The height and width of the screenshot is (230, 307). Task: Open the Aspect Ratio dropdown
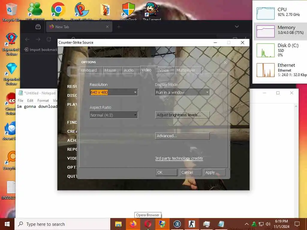[x=114, y=115]
